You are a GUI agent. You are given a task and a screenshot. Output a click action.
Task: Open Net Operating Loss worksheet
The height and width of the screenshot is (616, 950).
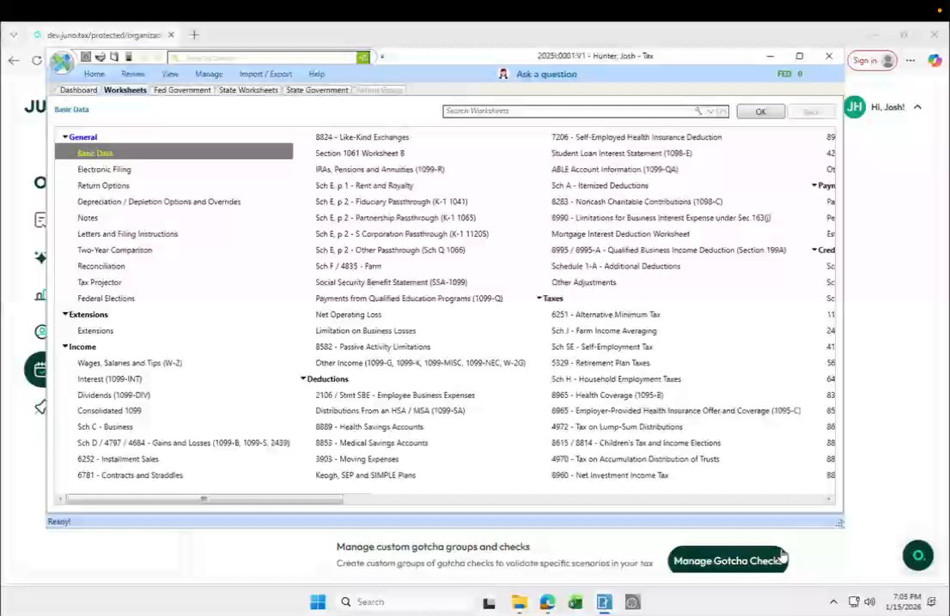coord(349,315)
